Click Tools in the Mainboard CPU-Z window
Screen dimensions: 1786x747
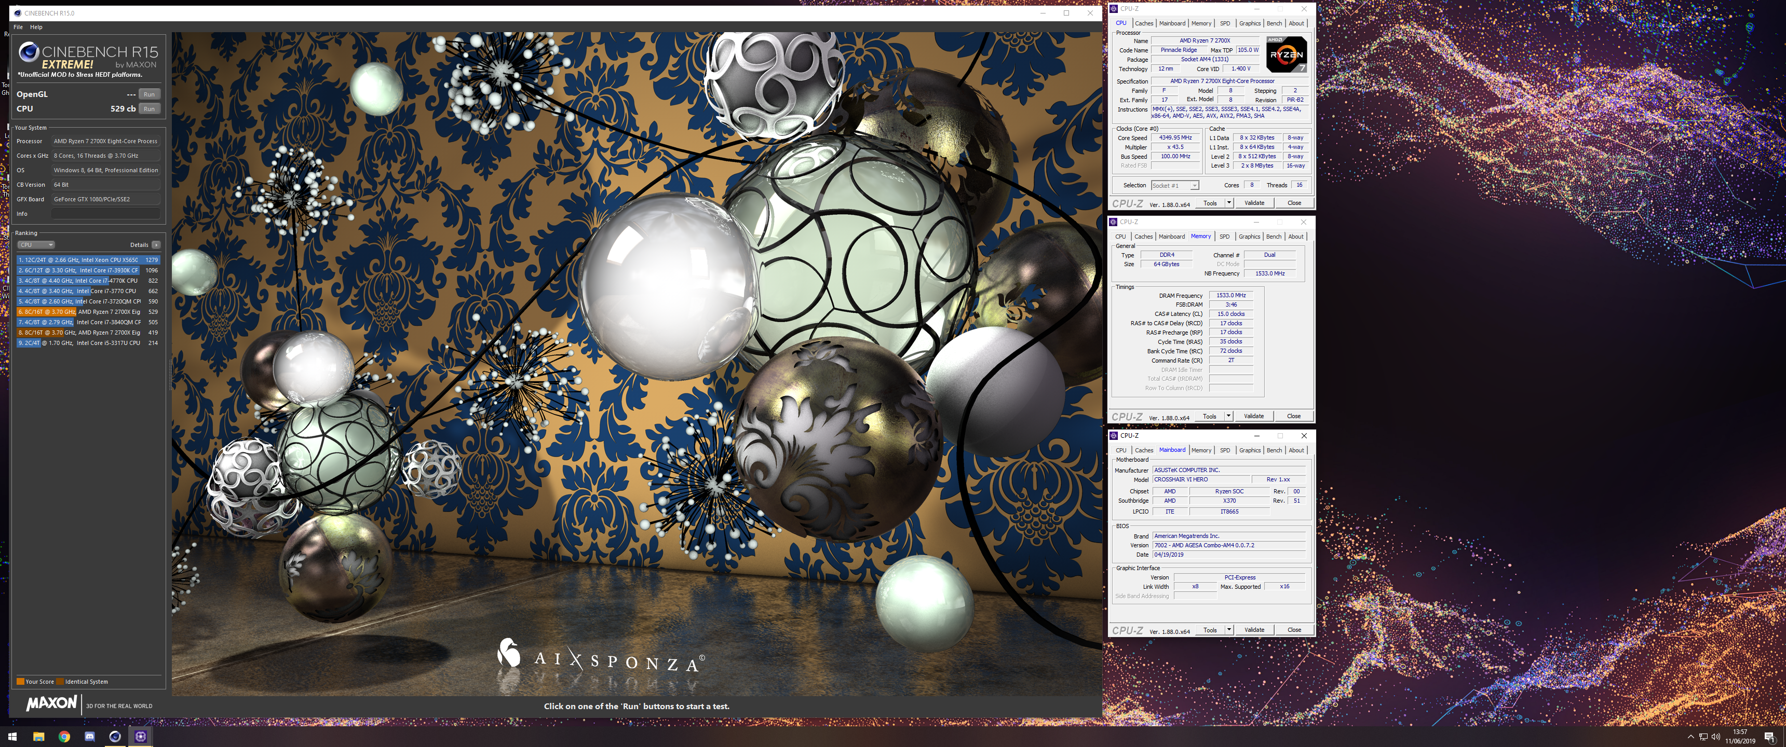pyautogui.click(x=1210, y=630)
